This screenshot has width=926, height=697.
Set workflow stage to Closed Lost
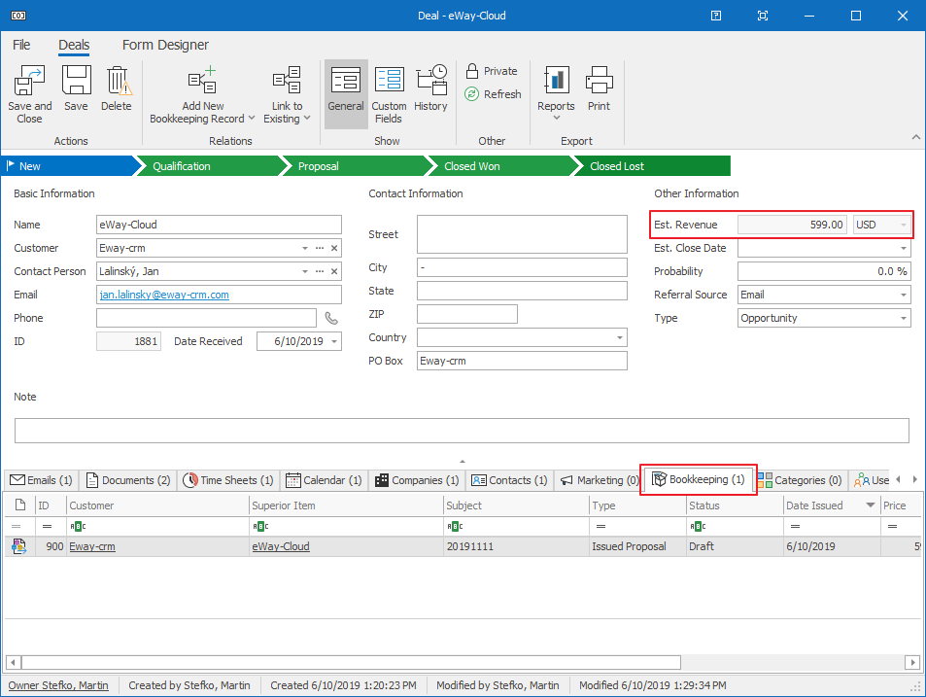coord(652,166)
